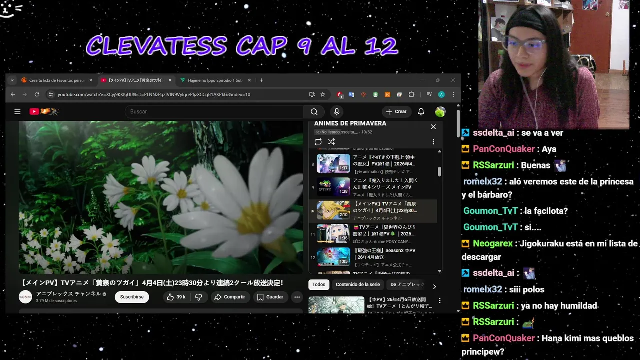
Task: Click the browser page scrollbar thumb
Action: 458,124
